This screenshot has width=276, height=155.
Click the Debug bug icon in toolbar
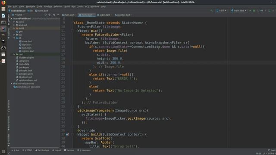click(x=254, y=11)
